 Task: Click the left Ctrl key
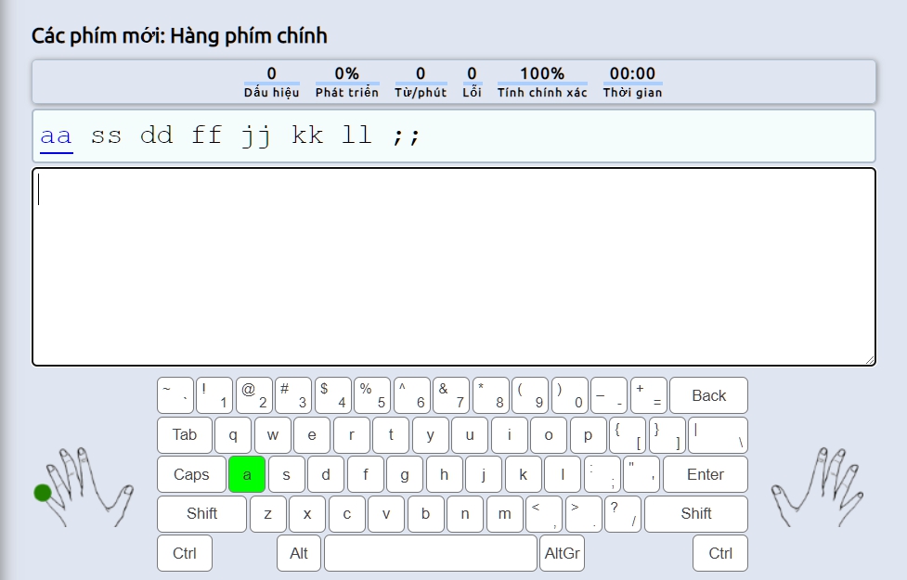pos(185,553)
